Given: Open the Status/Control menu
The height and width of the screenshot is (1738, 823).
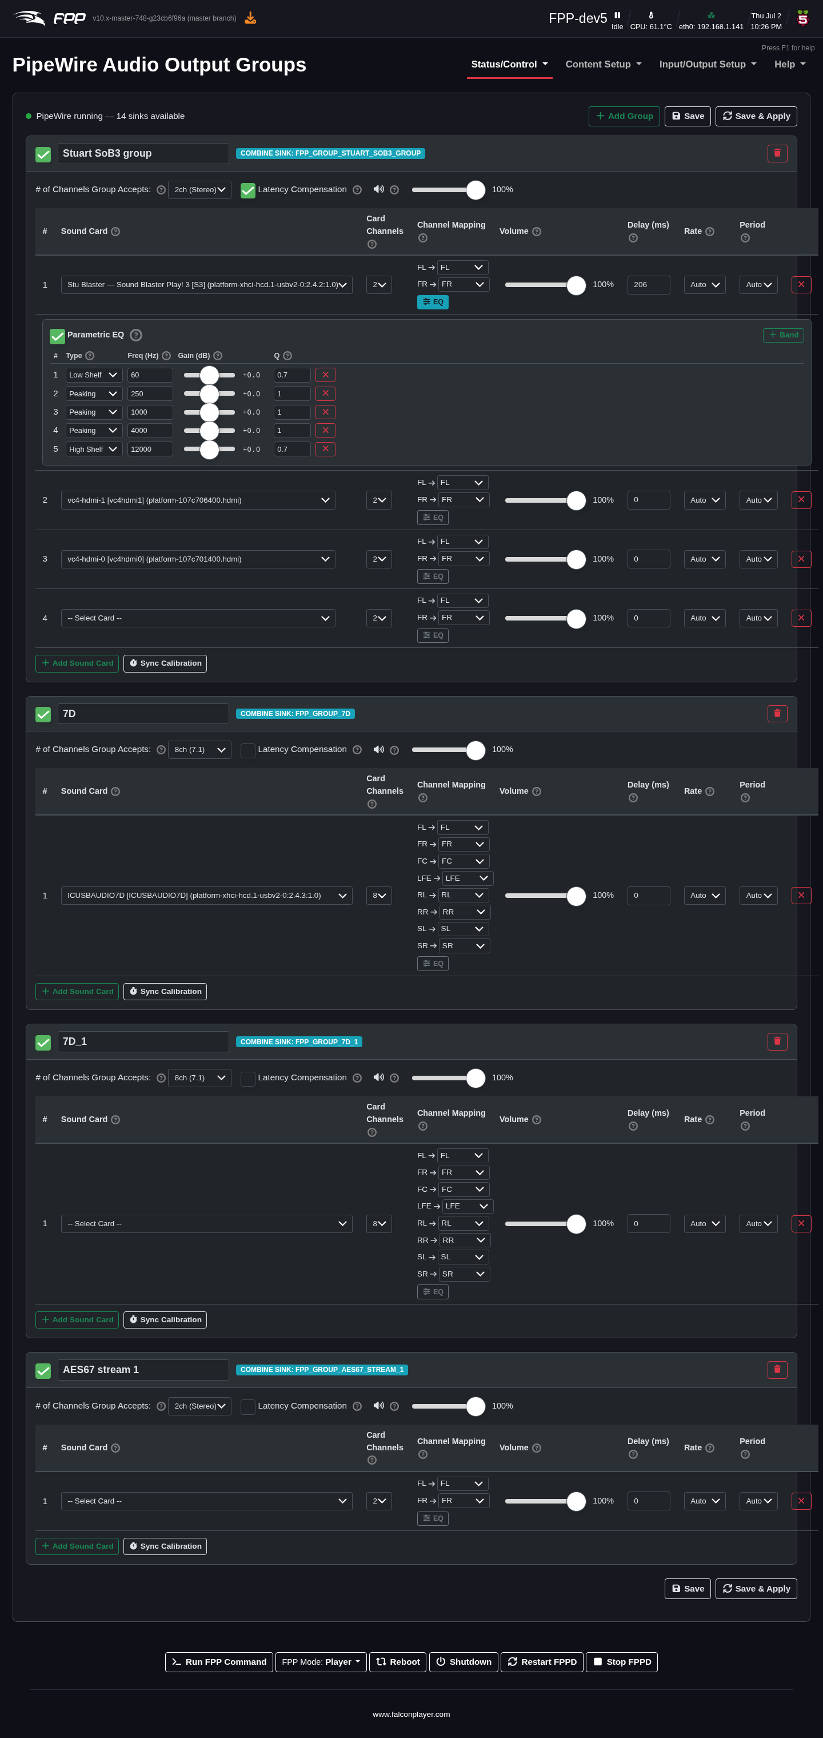Looking at the screenshot, I should (510, 64).
